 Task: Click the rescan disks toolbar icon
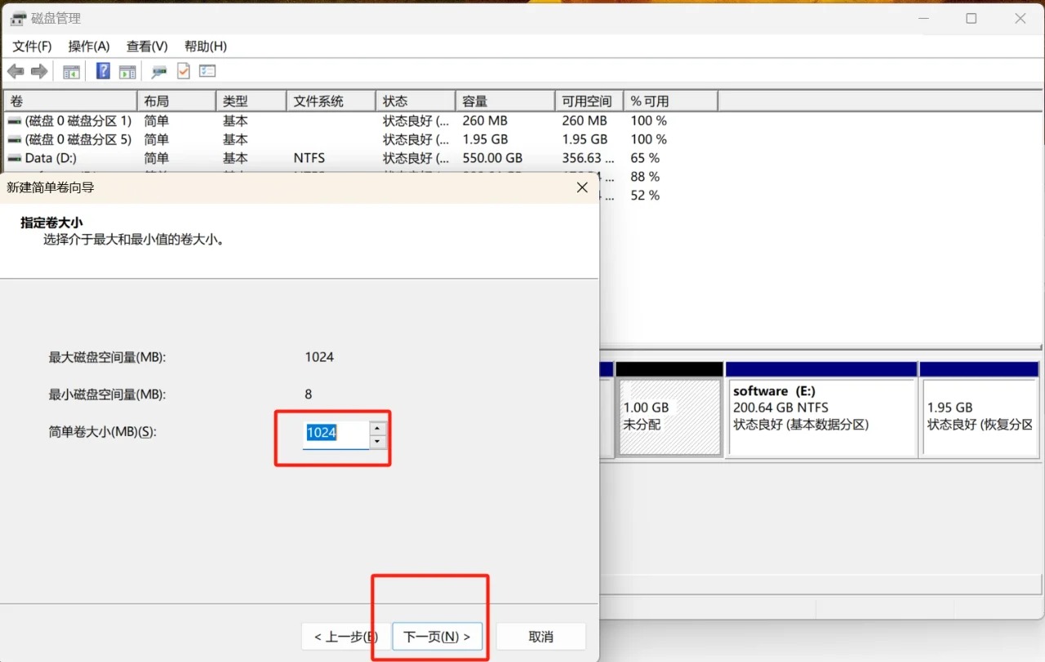pyautogui.click(x=159, y=72)
